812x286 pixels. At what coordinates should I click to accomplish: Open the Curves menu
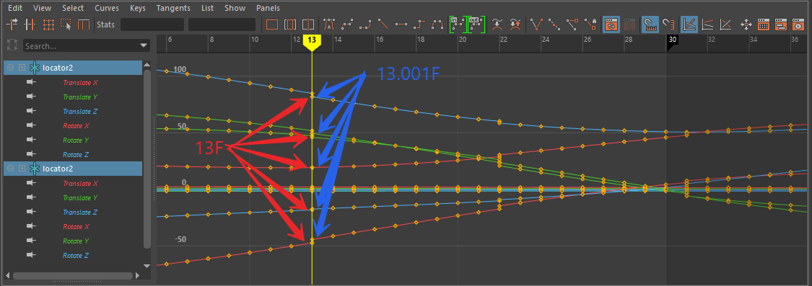(107, 8)
